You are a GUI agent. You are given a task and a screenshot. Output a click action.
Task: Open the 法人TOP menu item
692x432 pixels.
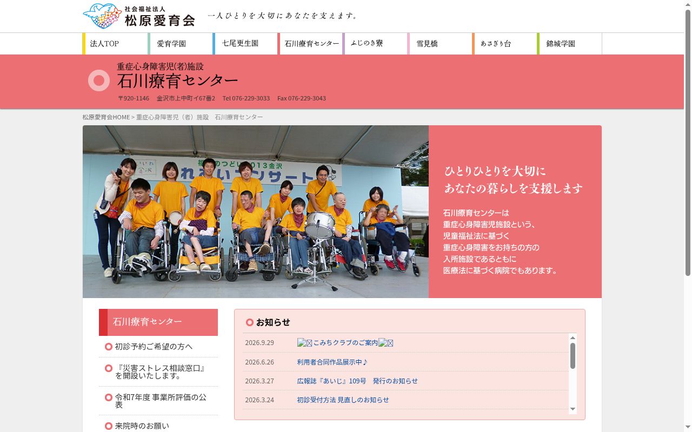coord(115,44)
